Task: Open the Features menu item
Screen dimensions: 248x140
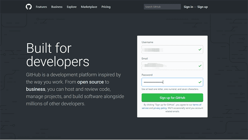Action: tap(41, 7)
